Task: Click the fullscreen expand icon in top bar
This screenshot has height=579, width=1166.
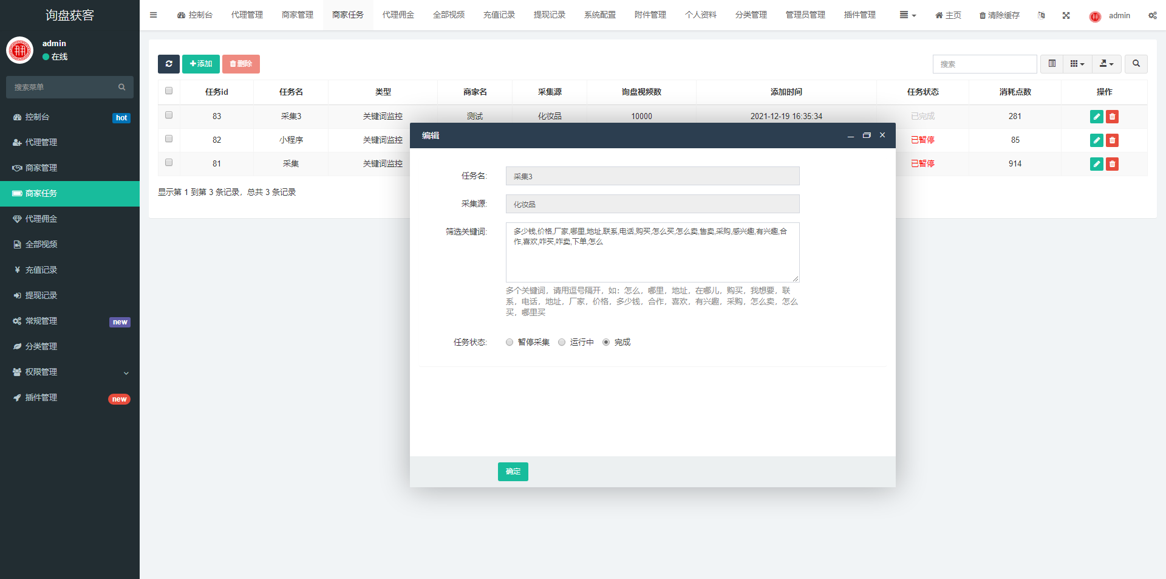Action: (1066, 15)
